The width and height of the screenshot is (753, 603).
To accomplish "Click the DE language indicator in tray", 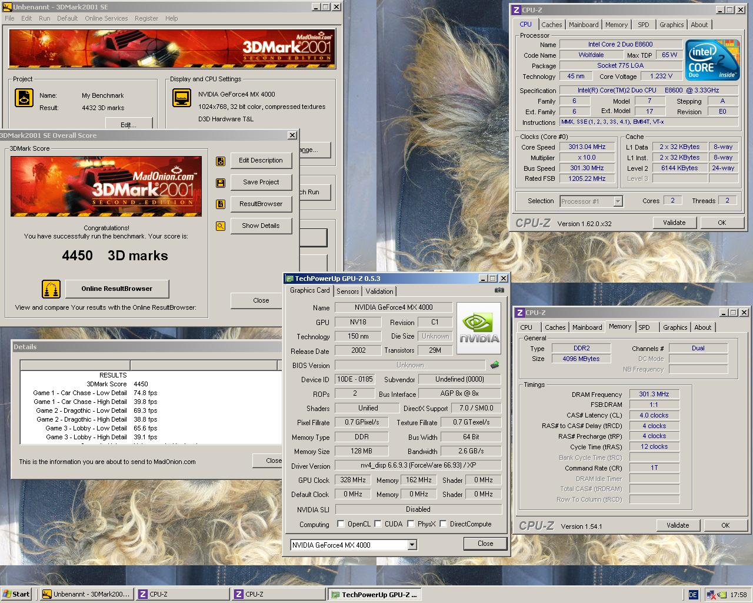I will [x=693, y=595].
